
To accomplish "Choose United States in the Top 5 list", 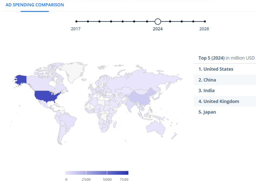I will (x=216, y=69).
